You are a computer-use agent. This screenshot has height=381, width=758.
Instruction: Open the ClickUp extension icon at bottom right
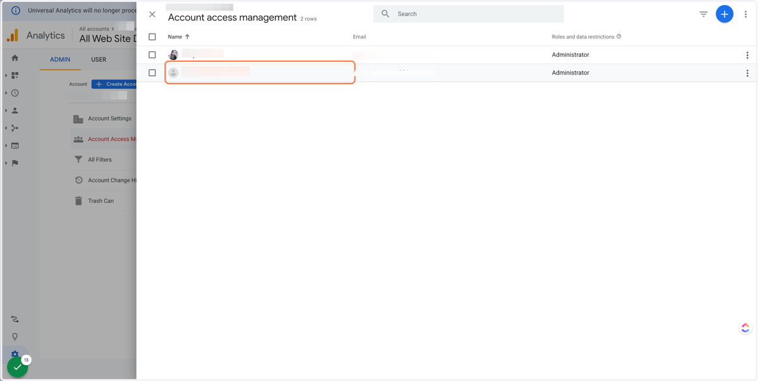(x=745, y=327)
